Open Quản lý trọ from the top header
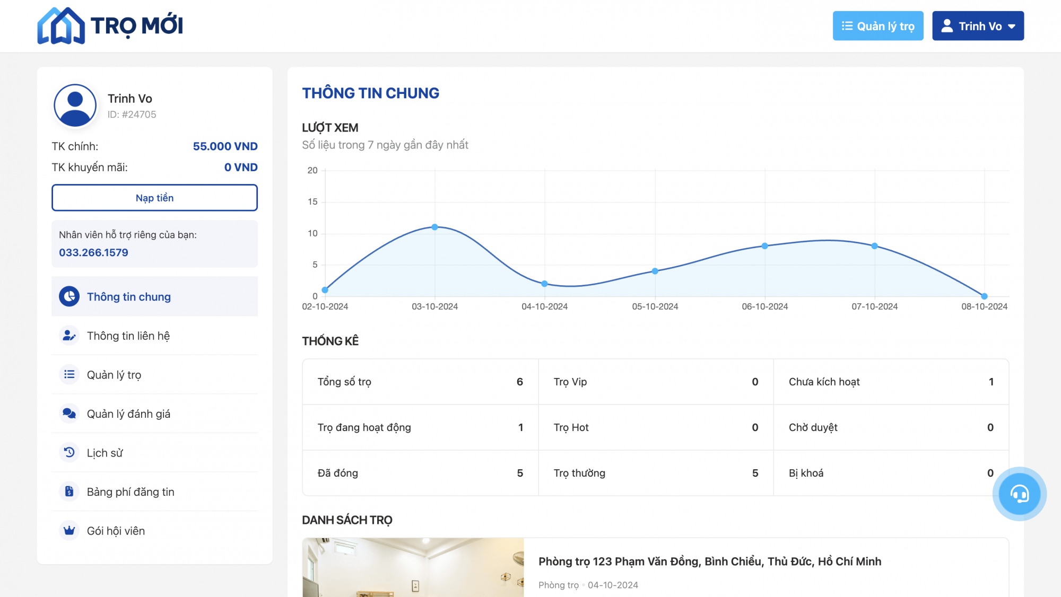The image size is (1061, 597). click(x=878, y=25)
